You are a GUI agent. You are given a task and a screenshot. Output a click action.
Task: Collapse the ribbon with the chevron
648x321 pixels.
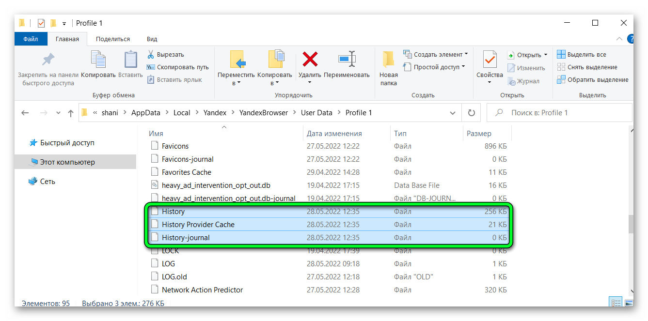pyautogui.click(x=619, y=39)
